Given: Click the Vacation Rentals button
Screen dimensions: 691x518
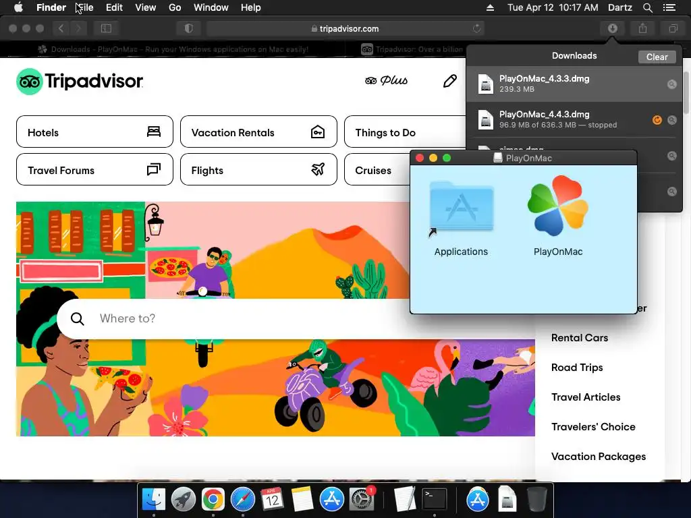Looking at the screenshot, I should coord(258,132).
